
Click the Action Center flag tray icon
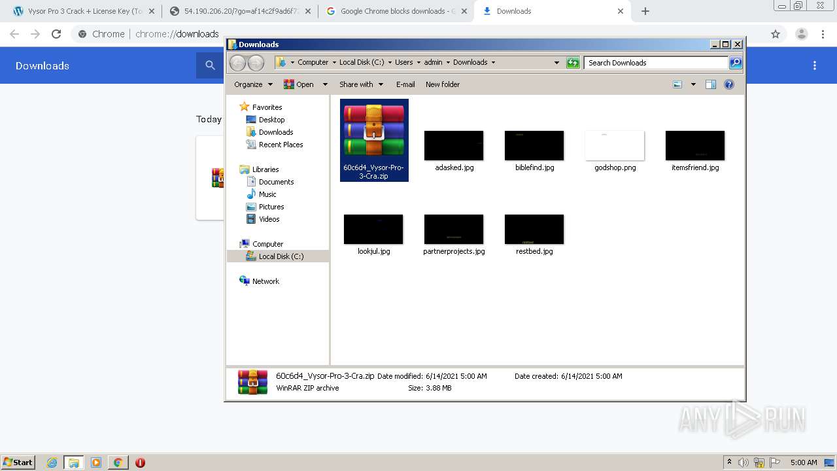coord(774,462)
